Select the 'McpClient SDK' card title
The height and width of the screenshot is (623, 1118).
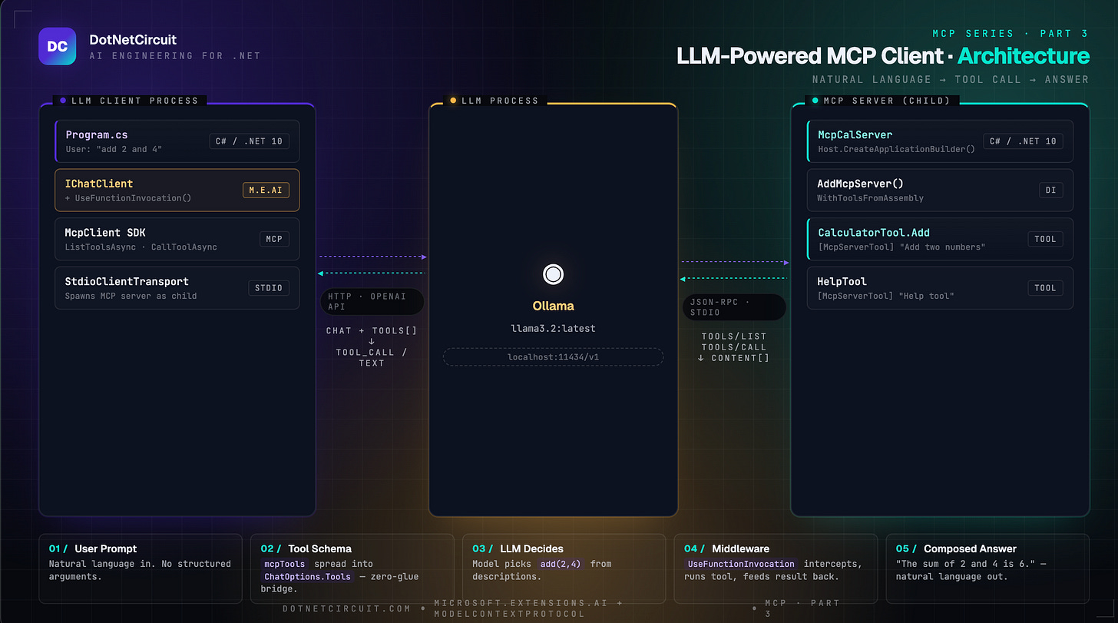pyautogui.click(x=105, y=233)
